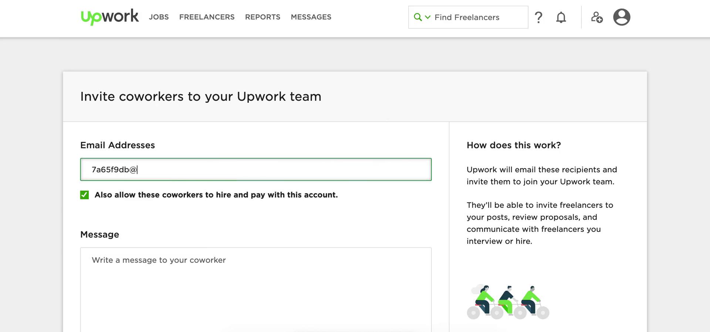Click the Email Addresses input field

point(256,169)
